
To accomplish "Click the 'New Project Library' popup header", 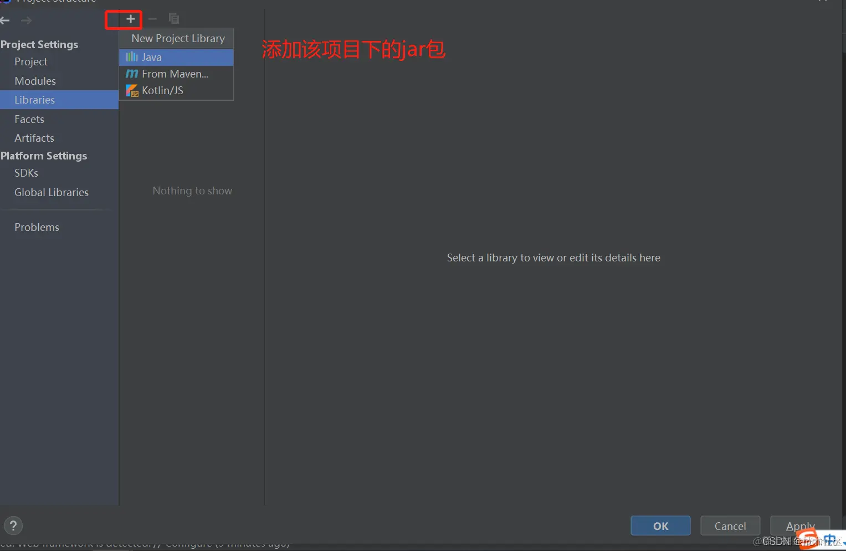I will (x=178, y=38).
